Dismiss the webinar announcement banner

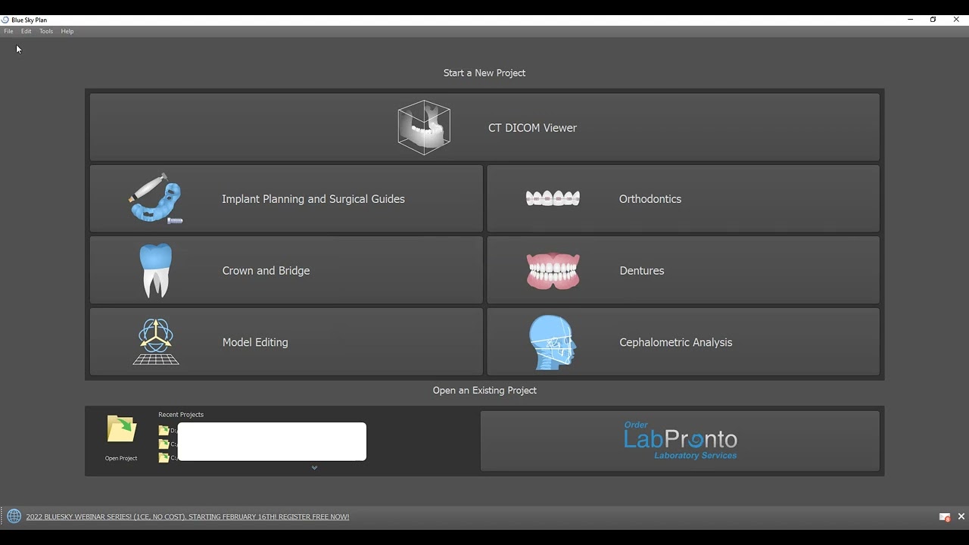tap(961, 516)
